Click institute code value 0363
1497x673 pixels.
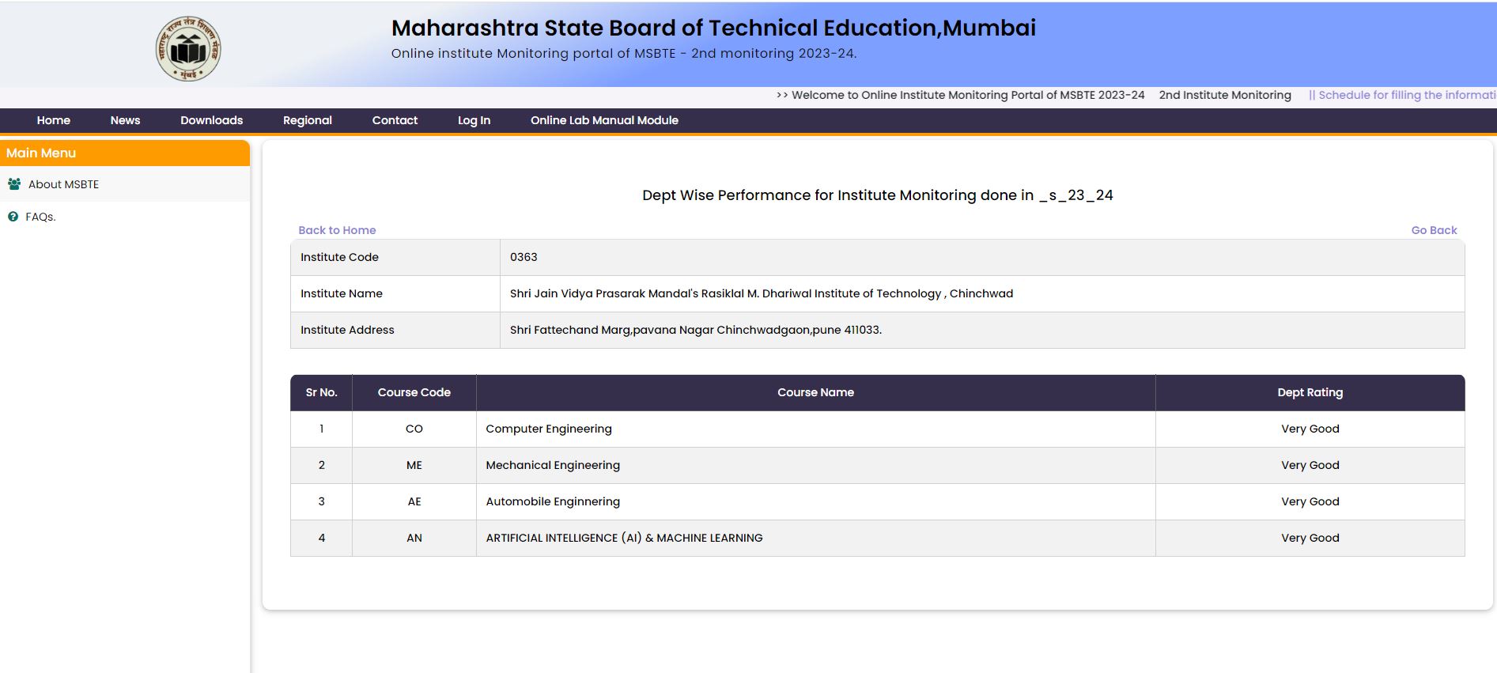tap(524, 257)
